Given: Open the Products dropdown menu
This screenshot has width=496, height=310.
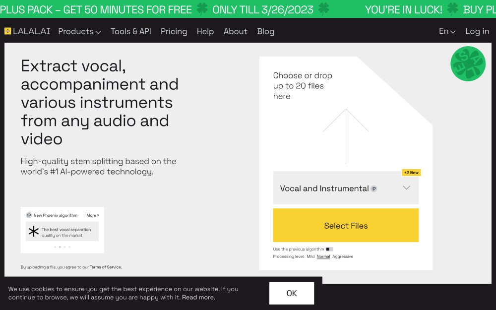Looking at the screenshot, I should pos(79,31).
